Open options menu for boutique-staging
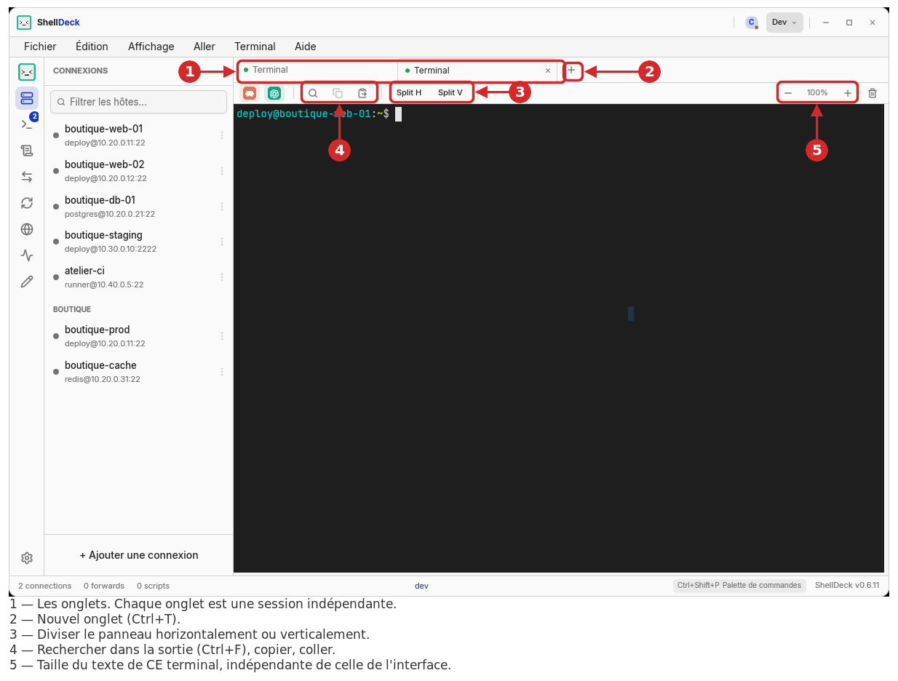Screen dimensions: 898x681 [222, 242]
